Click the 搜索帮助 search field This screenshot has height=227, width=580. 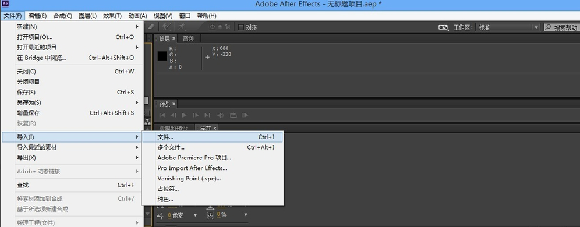coord(563,27)
